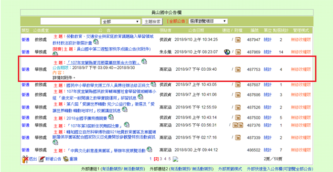Open attachment folder icon for announcement 487687

coord(238,85)
